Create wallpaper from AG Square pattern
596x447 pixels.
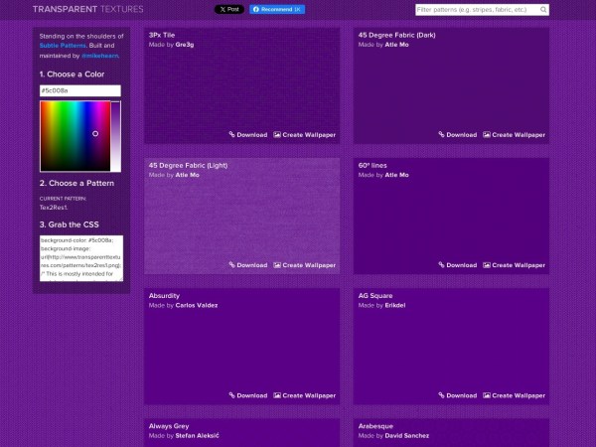point(514,395)
